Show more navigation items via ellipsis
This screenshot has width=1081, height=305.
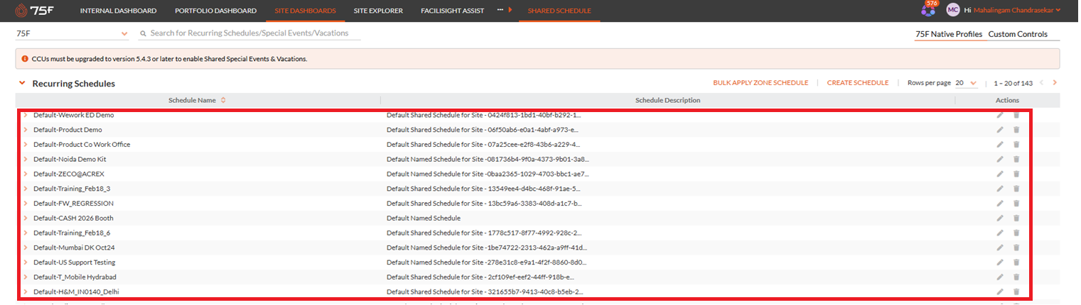point(500,11)
